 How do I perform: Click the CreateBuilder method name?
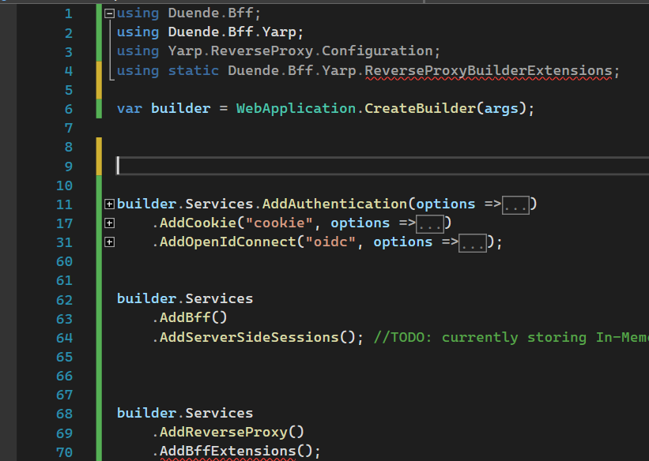(420, 109)
